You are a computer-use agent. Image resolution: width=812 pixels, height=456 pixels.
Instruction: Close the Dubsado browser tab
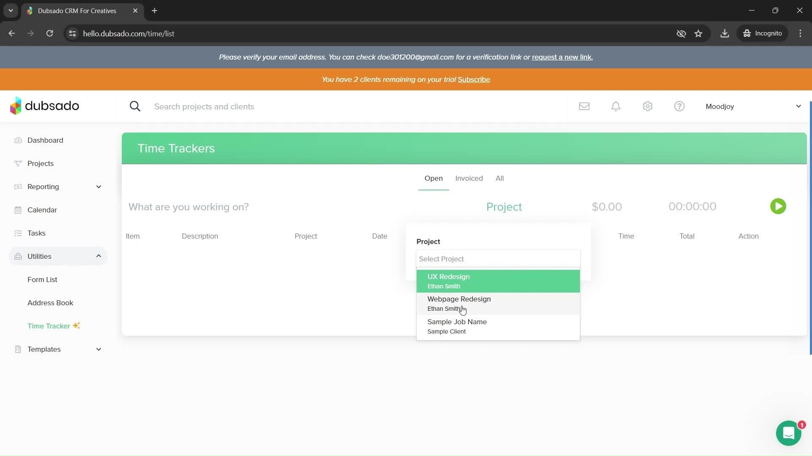135,11
